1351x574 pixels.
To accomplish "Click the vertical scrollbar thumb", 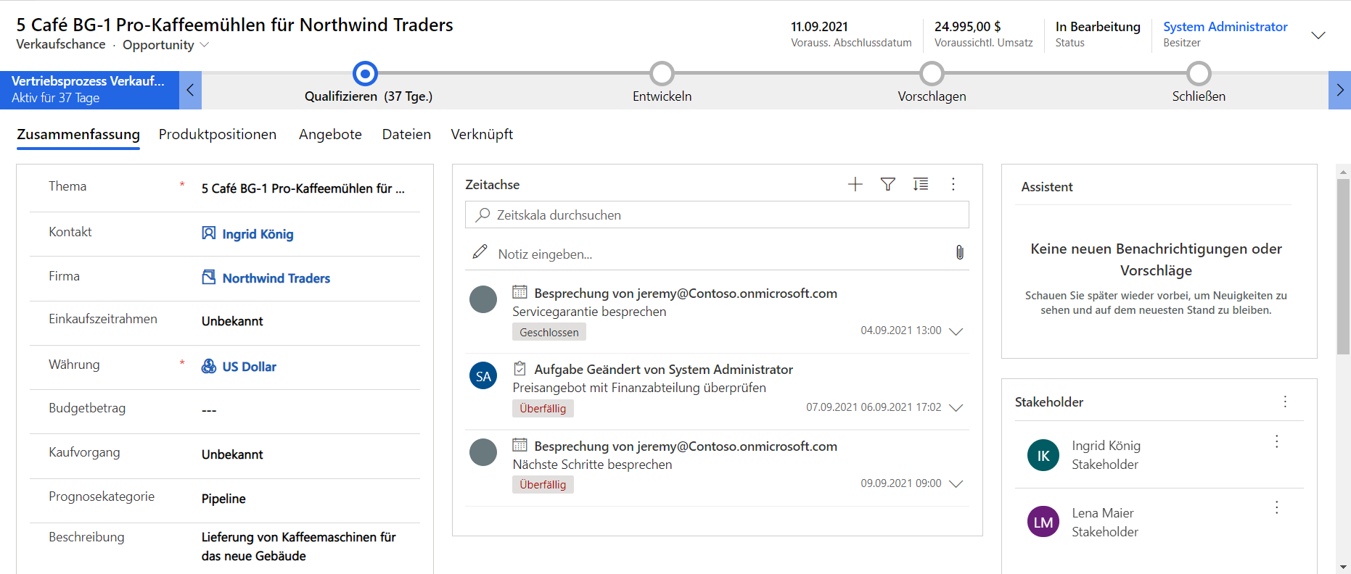I will [1343, 267].
